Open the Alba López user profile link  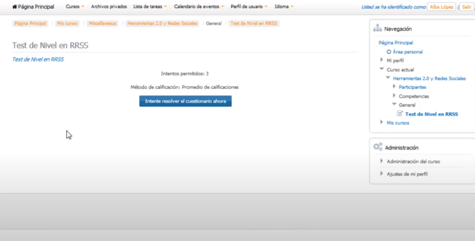click(442, 7)
